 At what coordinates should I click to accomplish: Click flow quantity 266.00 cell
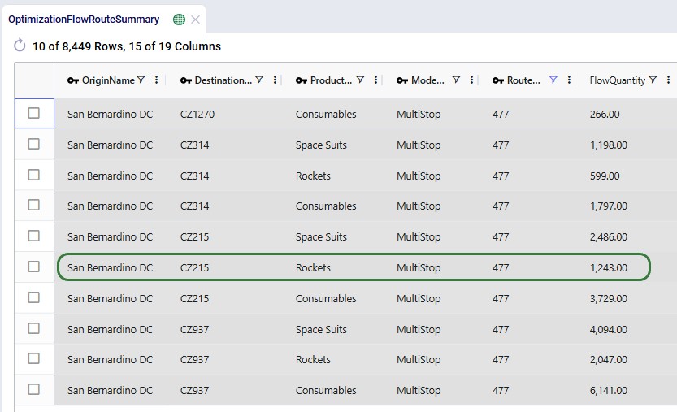[605, 114]
